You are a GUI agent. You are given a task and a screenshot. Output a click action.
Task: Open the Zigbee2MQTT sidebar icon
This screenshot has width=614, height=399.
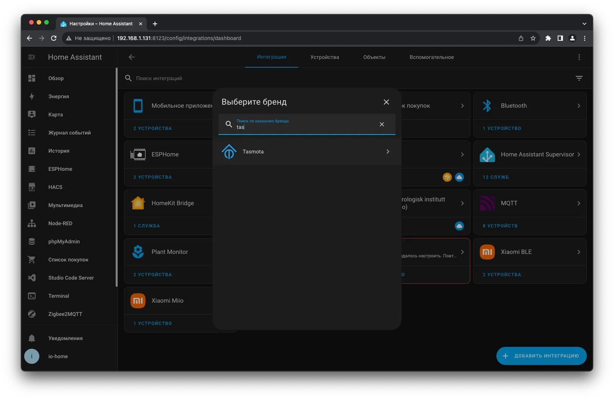[32, 314]
